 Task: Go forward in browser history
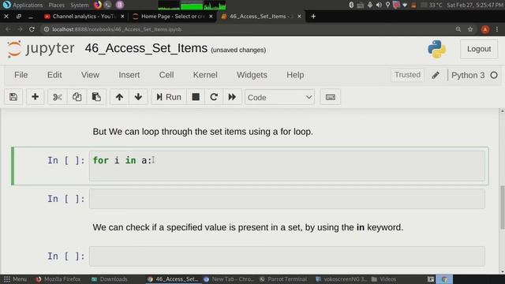[20, 29]
